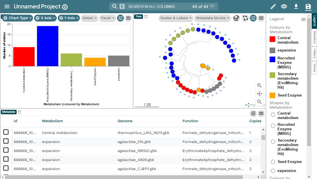Check the checkbox for the Central metabolism row
Screen dimensions: 317x179
[6, 133]
